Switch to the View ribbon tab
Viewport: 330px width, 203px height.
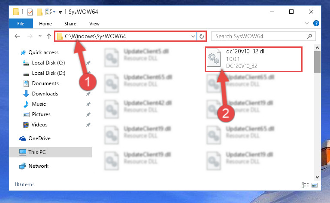click(x=94, y=24)
